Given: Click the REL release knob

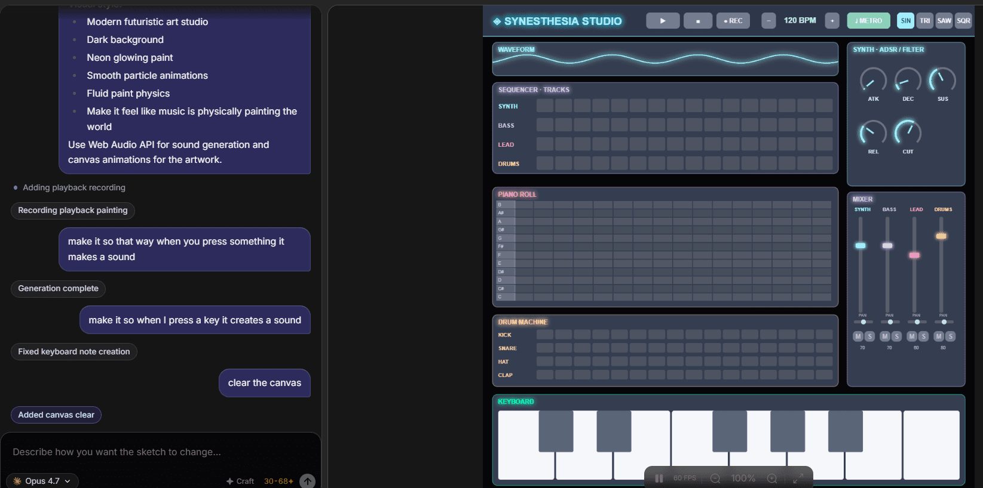Looking at the screenshot, I should 873,132.
